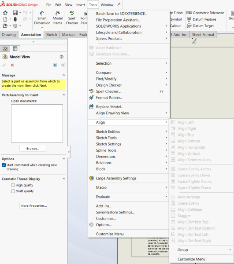Click the Back arrow in Model View

coord(55,65)
